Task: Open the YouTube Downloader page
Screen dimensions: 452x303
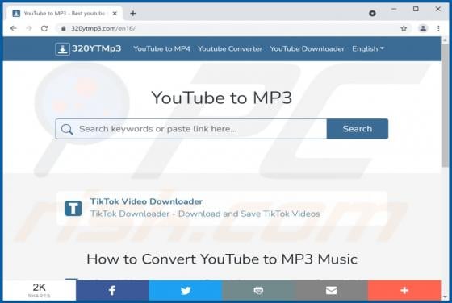Action: coord(307,48)
